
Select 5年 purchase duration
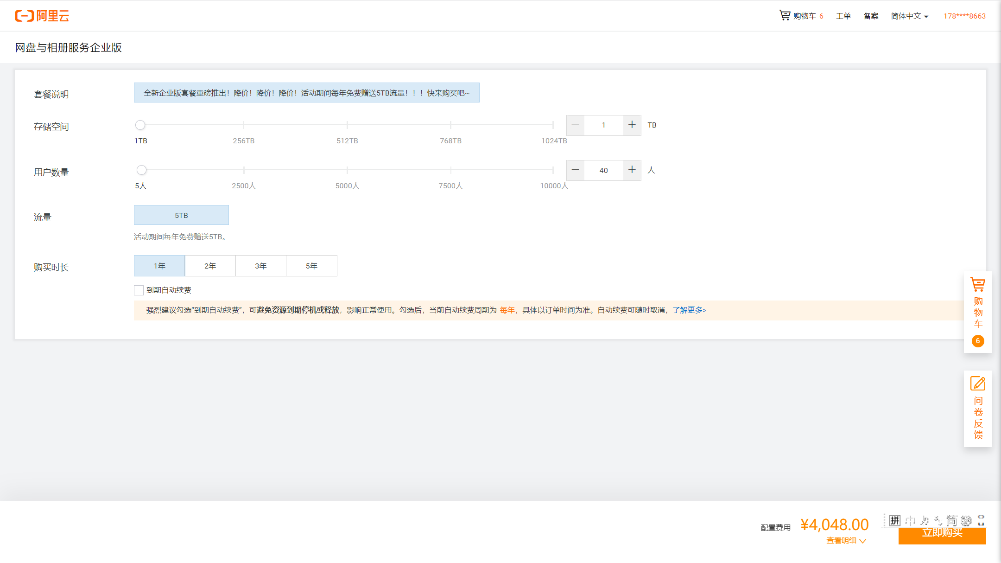point(311,266)
